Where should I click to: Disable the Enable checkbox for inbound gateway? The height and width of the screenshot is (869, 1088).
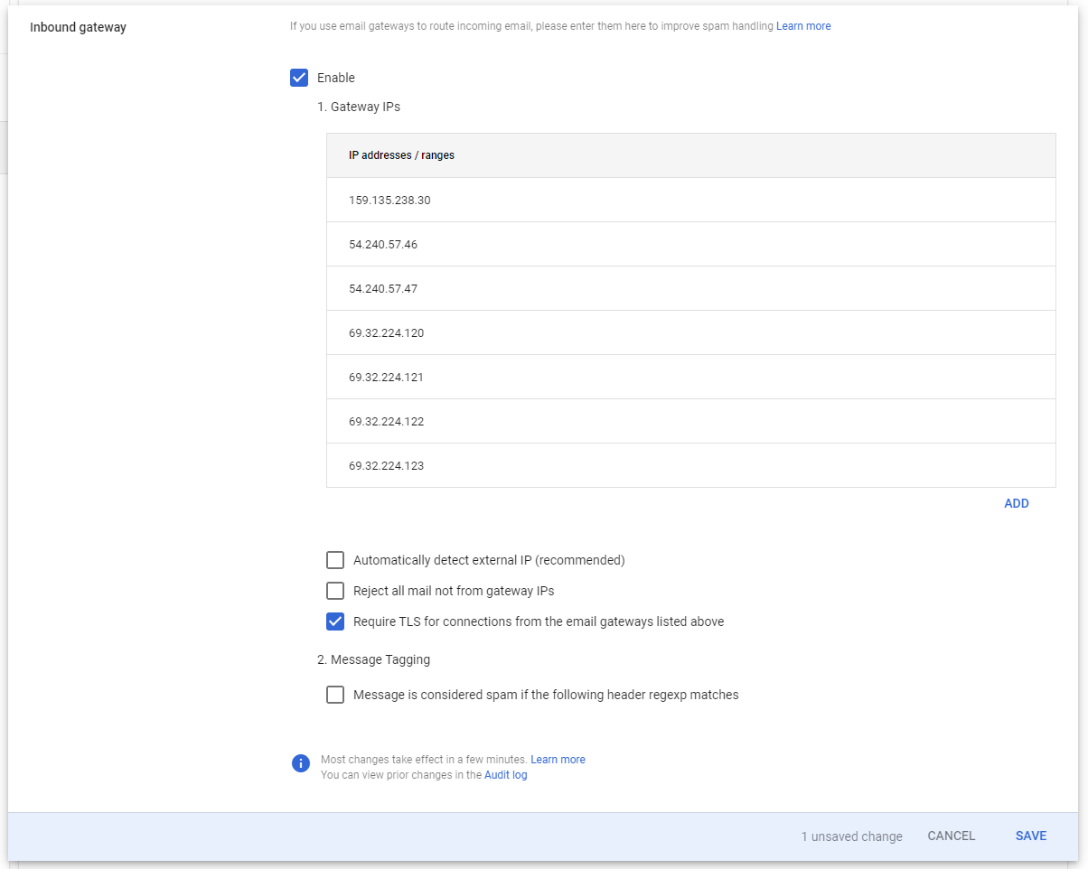tap(299, 78)
